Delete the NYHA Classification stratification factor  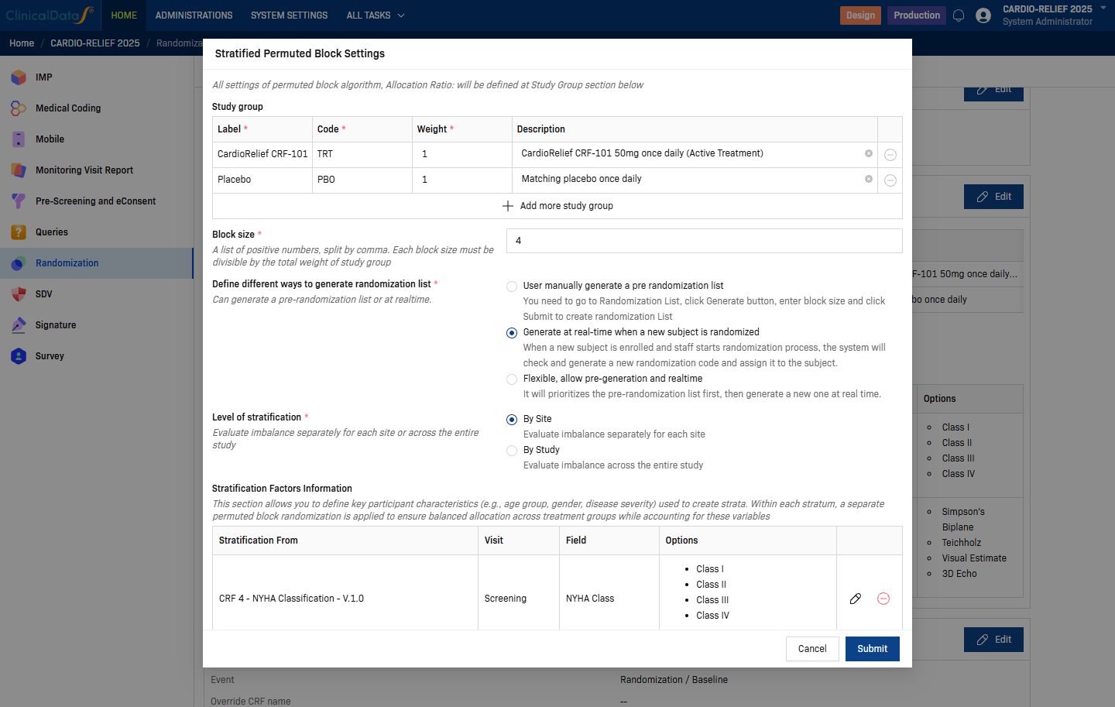click(x=883, y=599)
